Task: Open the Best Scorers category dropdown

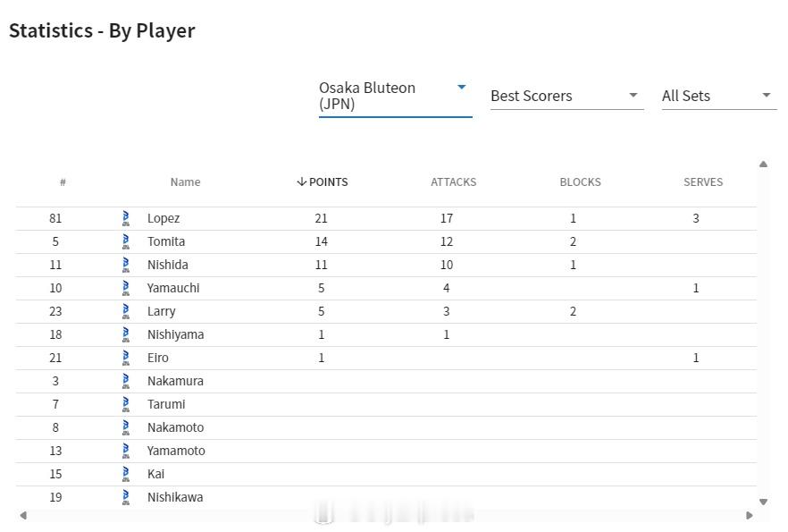Action: click(566, 96)
